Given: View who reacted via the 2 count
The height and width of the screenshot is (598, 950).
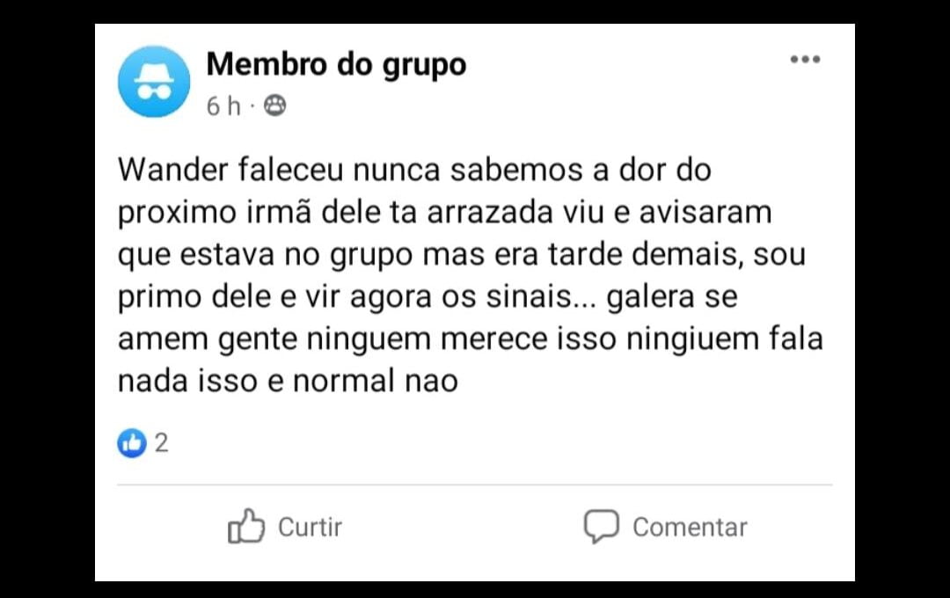Looking at the screenshot, I should point(161,443).
